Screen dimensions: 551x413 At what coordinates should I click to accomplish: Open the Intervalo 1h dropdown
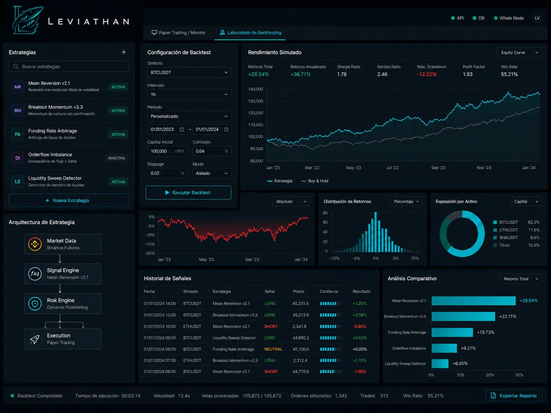tap(189, 94)
